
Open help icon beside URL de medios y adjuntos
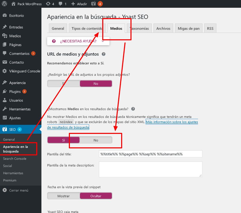point(104,54)
